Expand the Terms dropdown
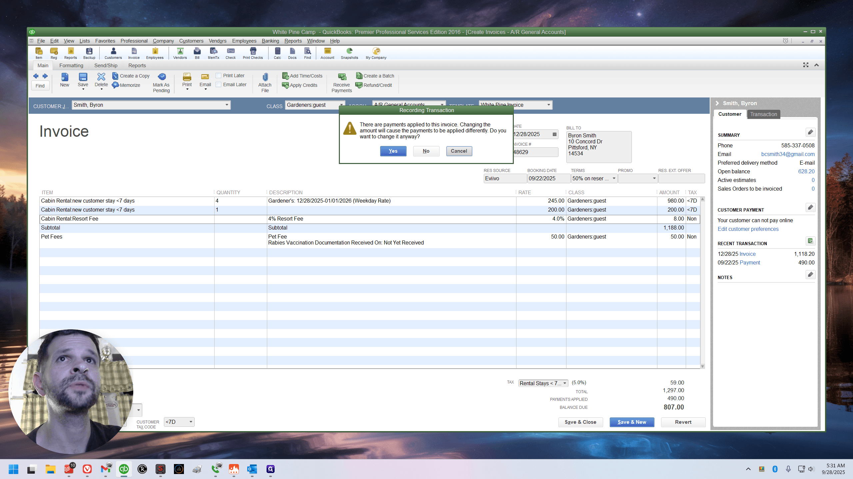853x479 pixels. tap(614, 178)
